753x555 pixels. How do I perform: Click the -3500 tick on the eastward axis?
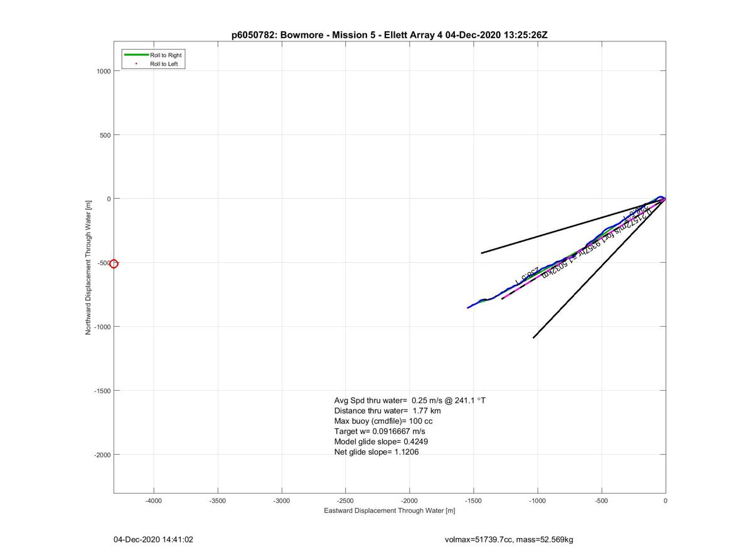point(218,501)
